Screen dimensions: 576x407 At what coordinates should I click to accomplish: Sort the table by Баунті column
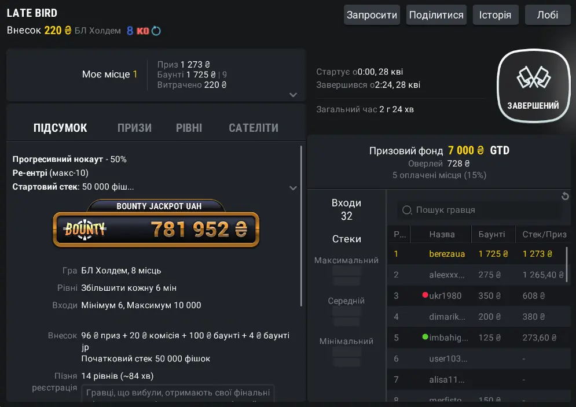[x=491, y=234]
